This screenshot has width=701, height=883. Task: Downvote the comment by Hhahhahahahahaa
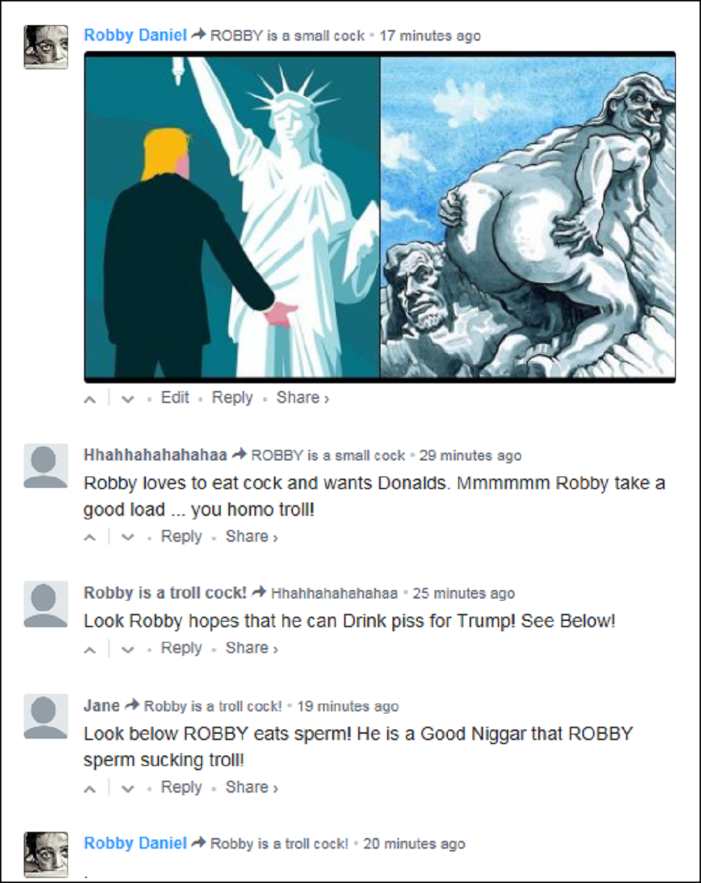126,538
